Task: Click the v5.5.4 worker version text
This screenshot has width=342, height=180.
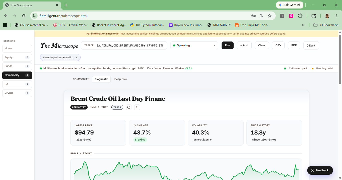Action: [189, 68]
